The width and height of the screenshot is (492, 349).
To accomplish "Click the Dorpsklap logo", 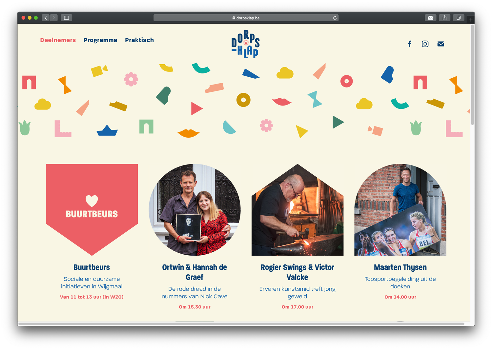I will (x=246, y=44).
